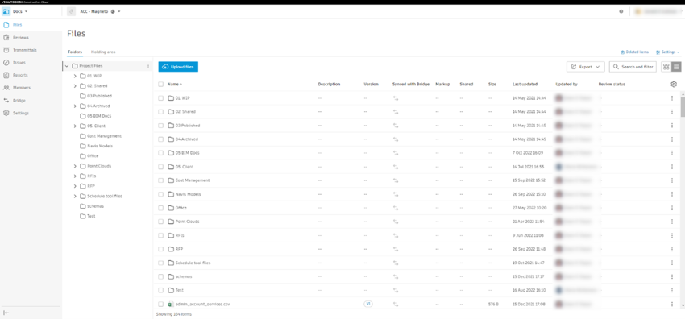Click the vertical scrollbar of file list
Image resolution: width=685 pixels, height=319 pixels.
(x=683, y=107)
